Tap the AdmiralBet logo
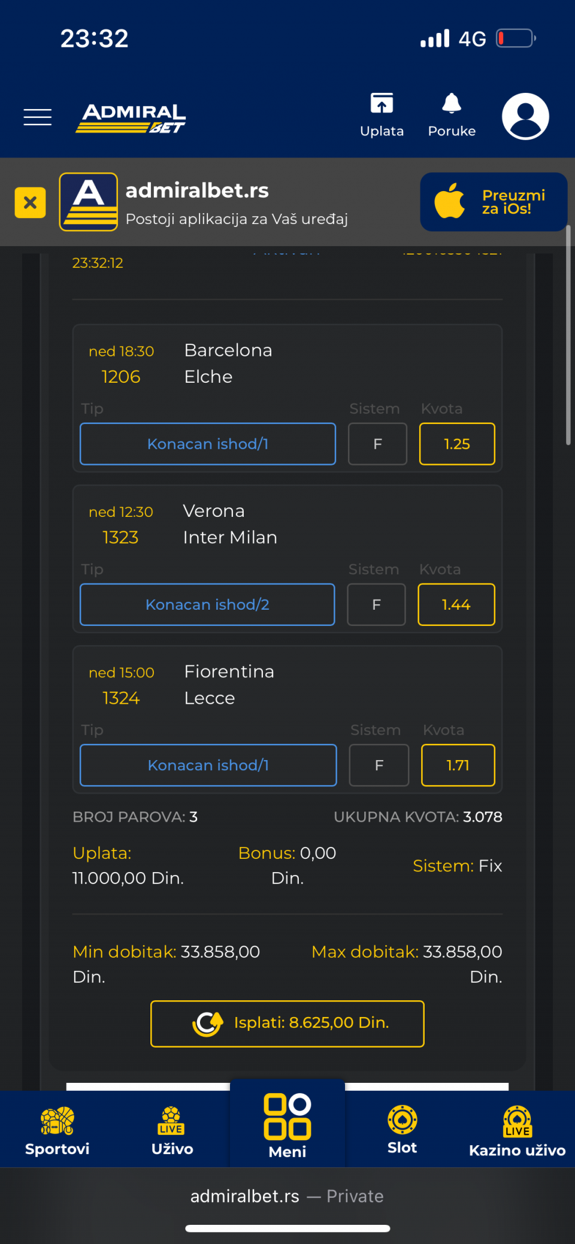575x1244 pixels. tap(131, 118)
